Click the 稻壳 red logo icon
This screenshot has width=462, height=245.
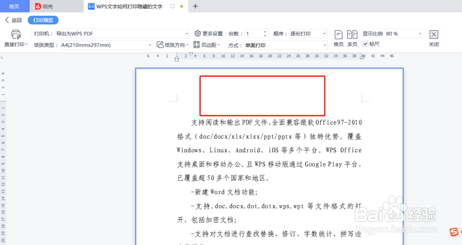pyautogui.click(x=38, y=6)
